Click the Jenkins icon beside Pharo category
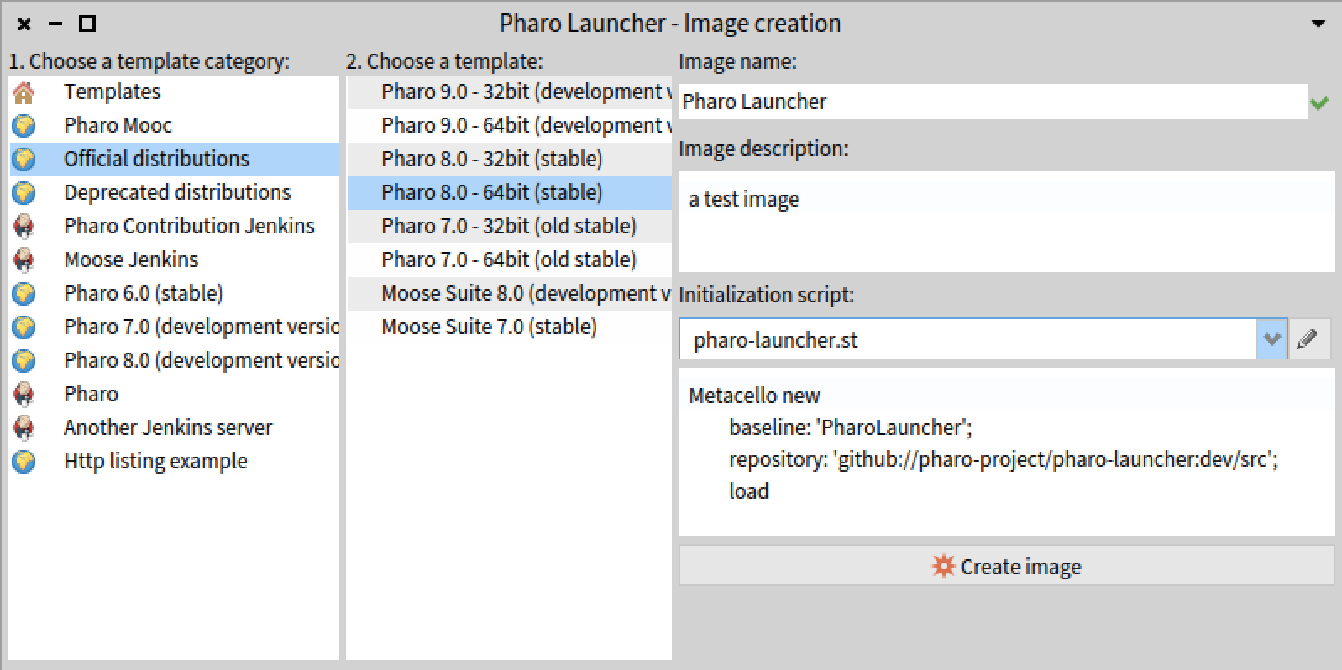The image size is (1342, 670). point(24,395)
